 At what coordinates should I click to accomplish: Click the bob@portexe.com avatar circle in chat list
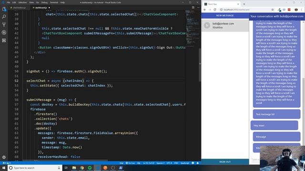pos(207,25)
